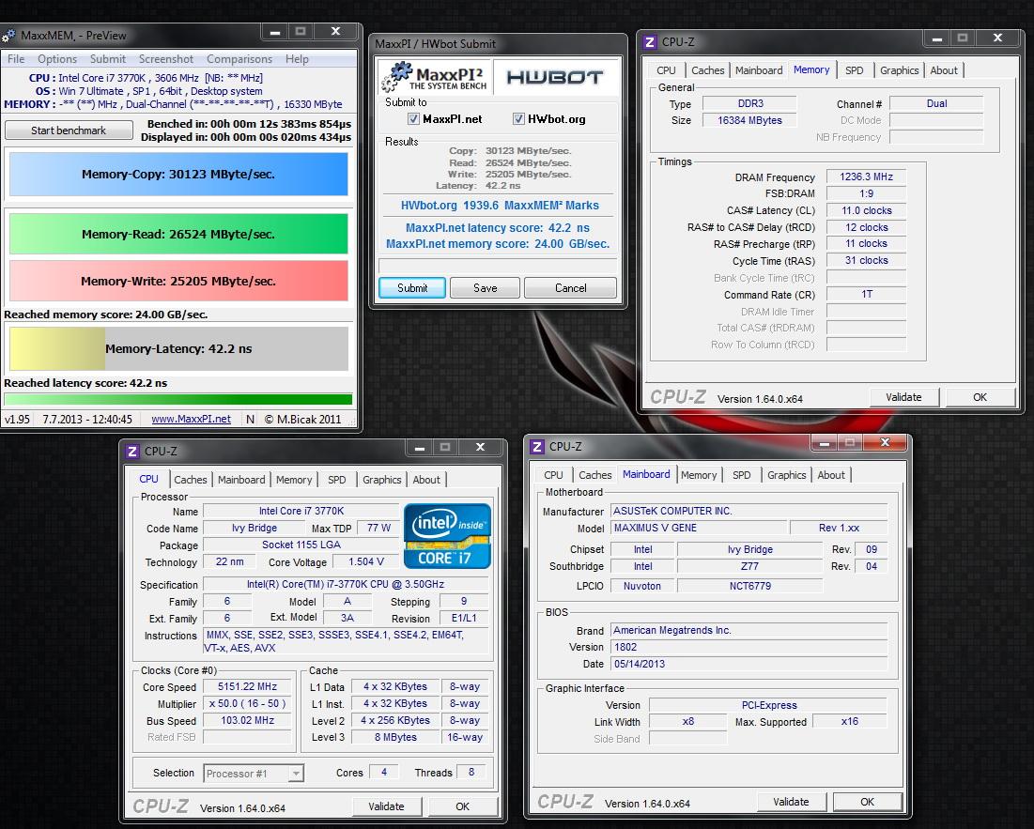
Task: Click OK in the CPU-Z processor window
Action: (463, 806)
